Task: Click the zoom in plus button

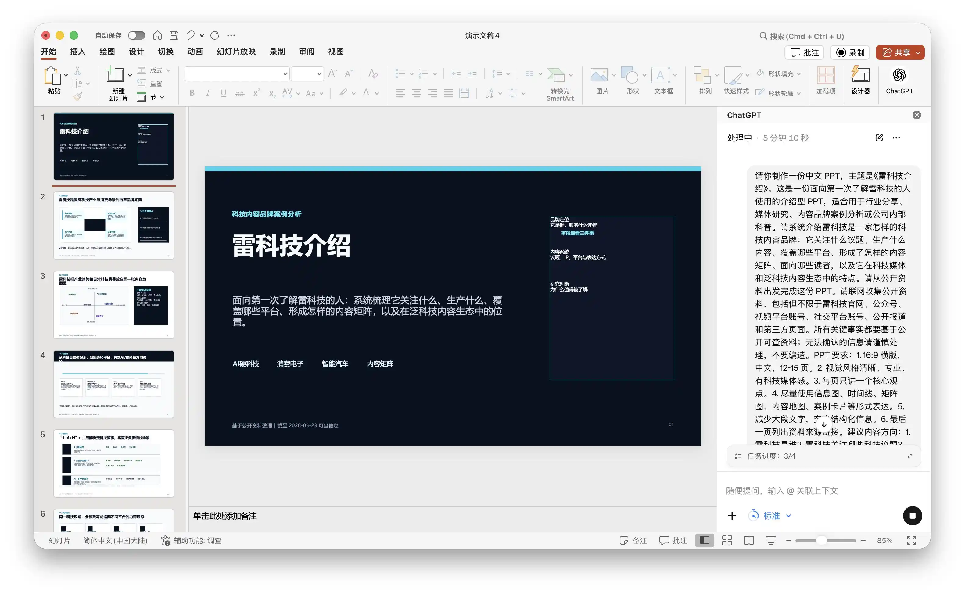Action: click(x=863, y=541)
